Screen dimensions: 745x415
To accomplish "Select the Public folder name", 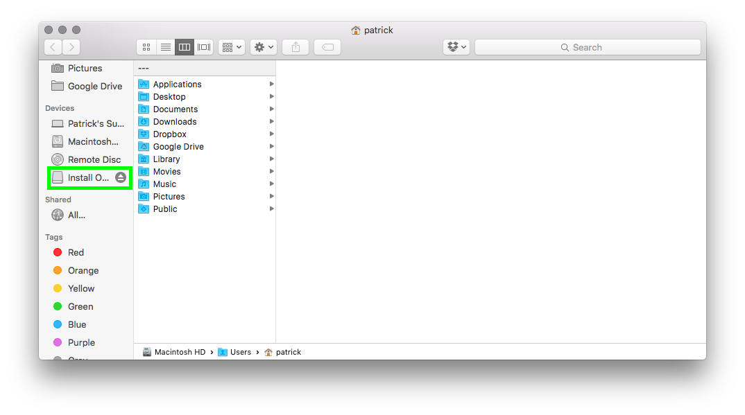I will coord(165,209).
